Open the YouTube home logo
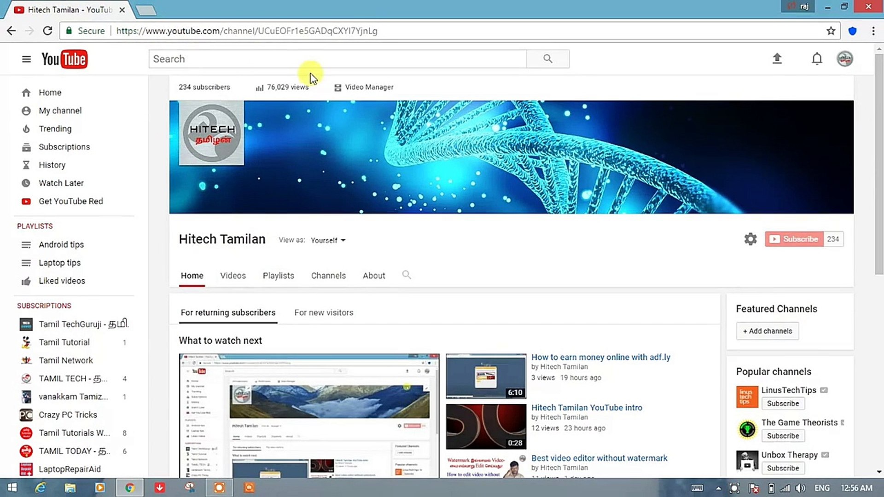884x497 pixels. [64, 59]
